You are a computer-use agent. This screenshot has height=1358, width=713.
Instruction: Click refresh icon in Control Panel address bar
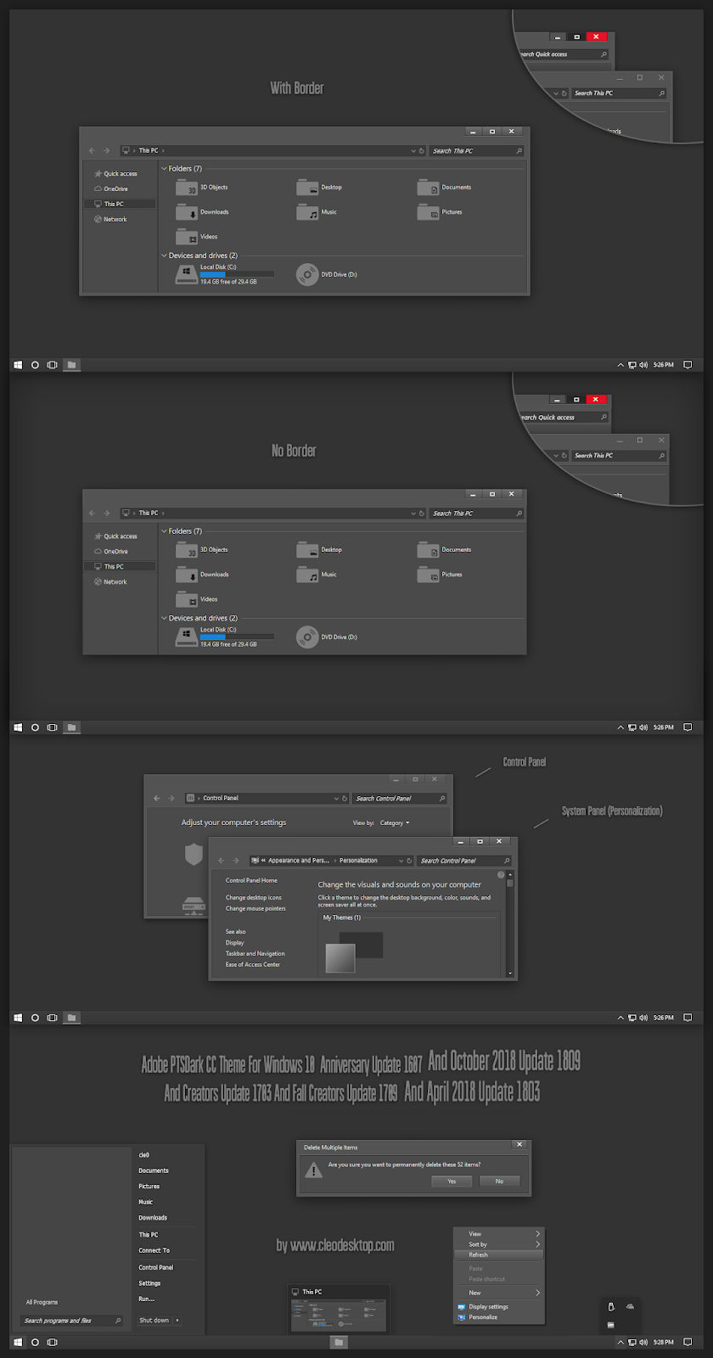[x=343, y=799]
